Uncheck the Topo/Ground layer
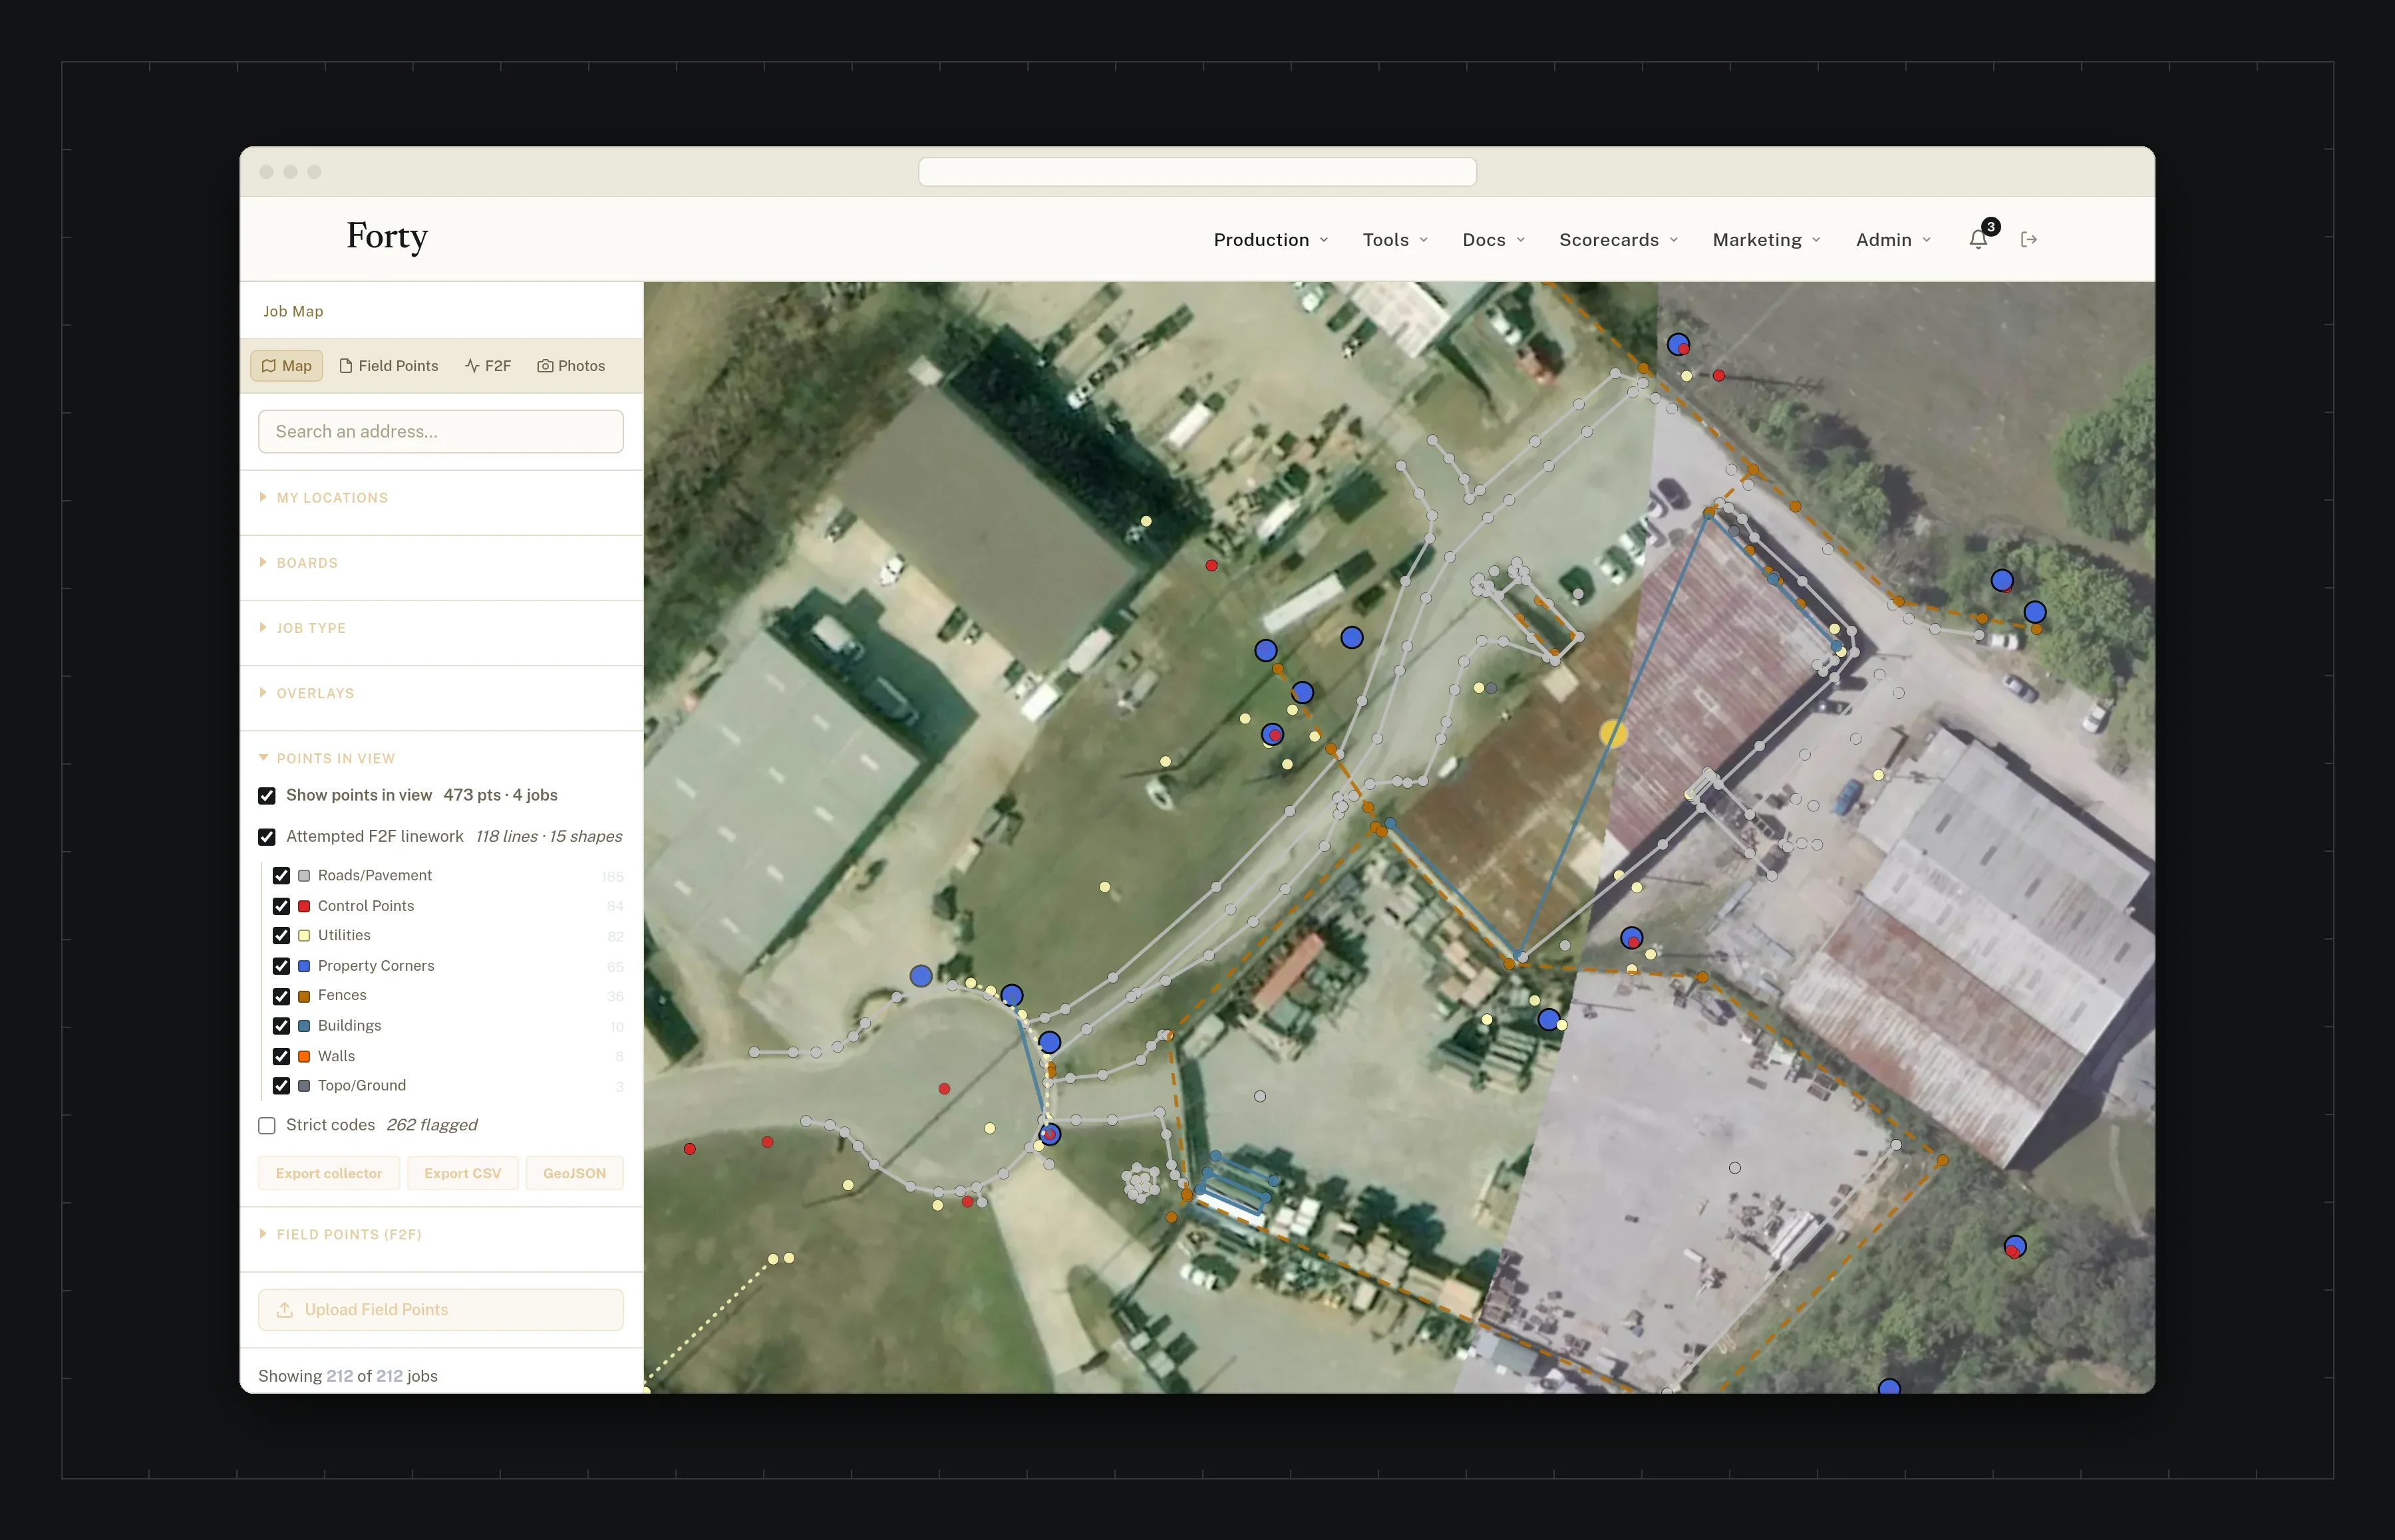This screenshot has width=2395, height=1540. click(x=282, y=1086)
